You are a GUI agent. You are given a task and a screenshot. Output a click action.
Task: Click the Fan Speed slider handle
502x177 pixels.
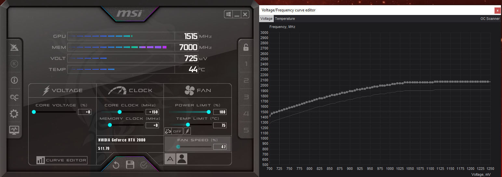click(x=178, y=147)
